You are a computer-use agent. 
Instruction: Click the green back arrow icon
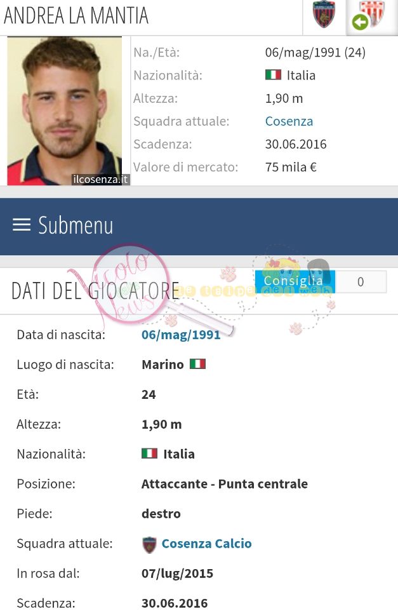click(x=360, y=22)
